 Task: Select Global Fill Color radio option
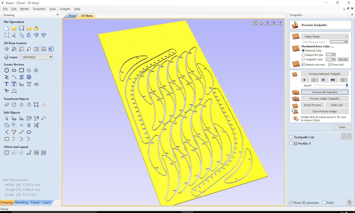click(303, 55)
